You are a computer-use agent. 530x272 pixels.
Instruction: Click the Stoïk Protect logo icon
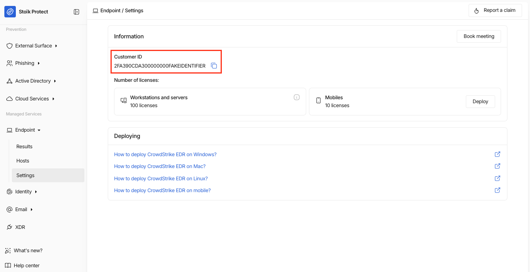10,12
